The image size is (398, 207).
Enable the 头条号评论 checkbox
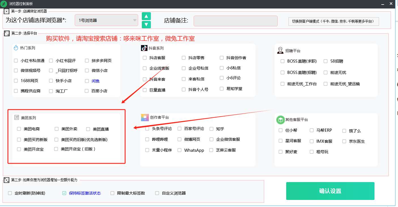point(147,129)
